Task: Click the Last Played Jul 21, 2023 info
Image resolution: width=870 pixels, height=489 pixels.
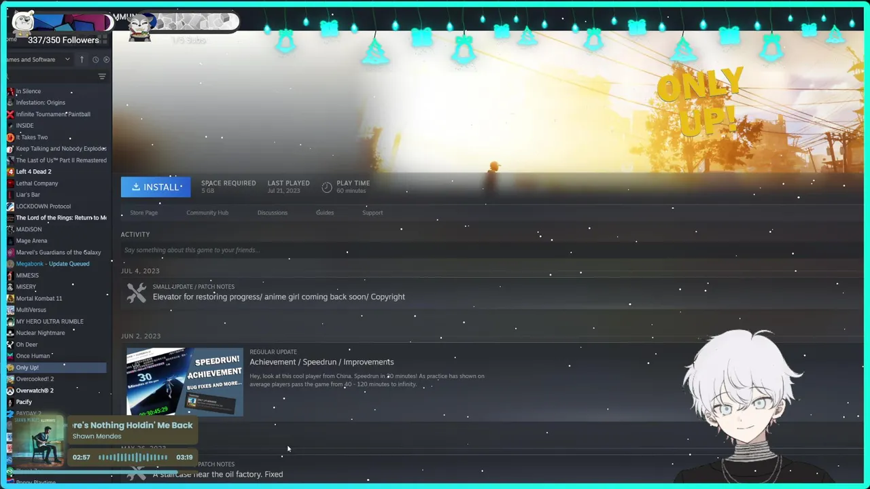Action: pyautogui.click(x=288, y=187)
